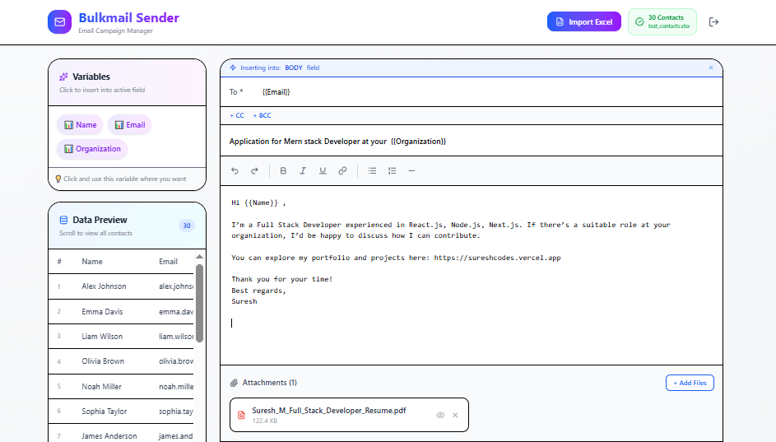Click the 30 count badge in Data Preview
This screenshot has height=442, width=776.
pos(187,226)
